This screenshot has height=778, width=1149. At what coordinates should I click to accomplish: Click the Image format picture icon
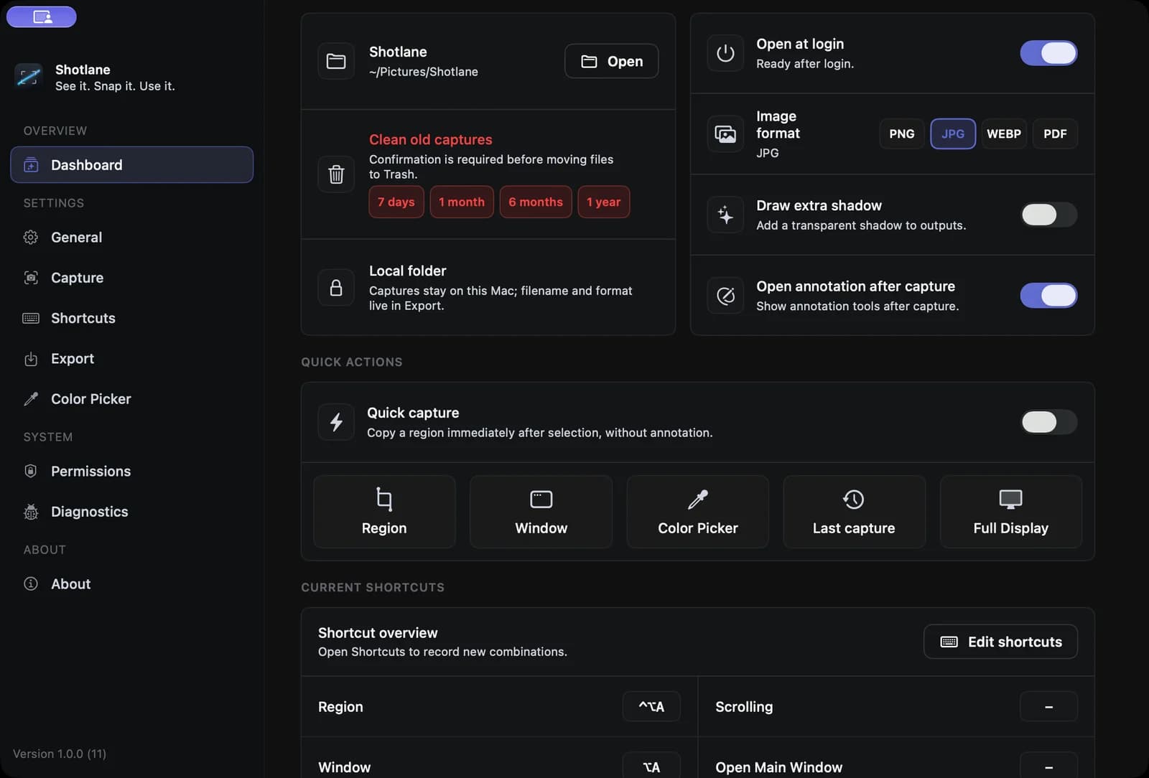click(725, 133)
